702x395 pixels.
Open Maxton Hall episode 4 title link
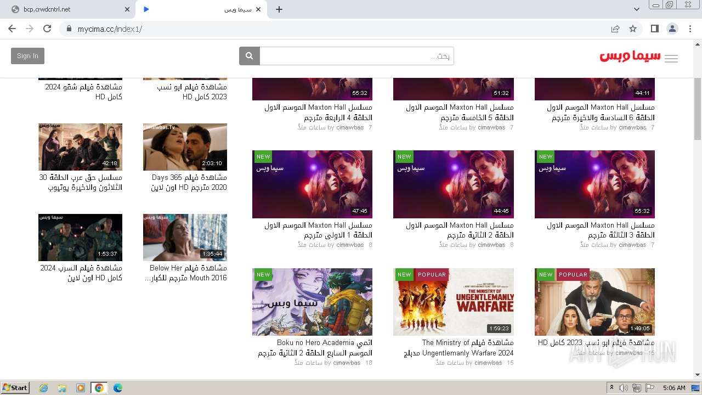pos(318,112)
